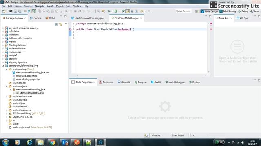Image resolution: width=261 pixels, height=146 pixels.
Task: Close the StartStopMuleFlow.java editor tab
Action: pyautogui.click(x=141, y=18)
